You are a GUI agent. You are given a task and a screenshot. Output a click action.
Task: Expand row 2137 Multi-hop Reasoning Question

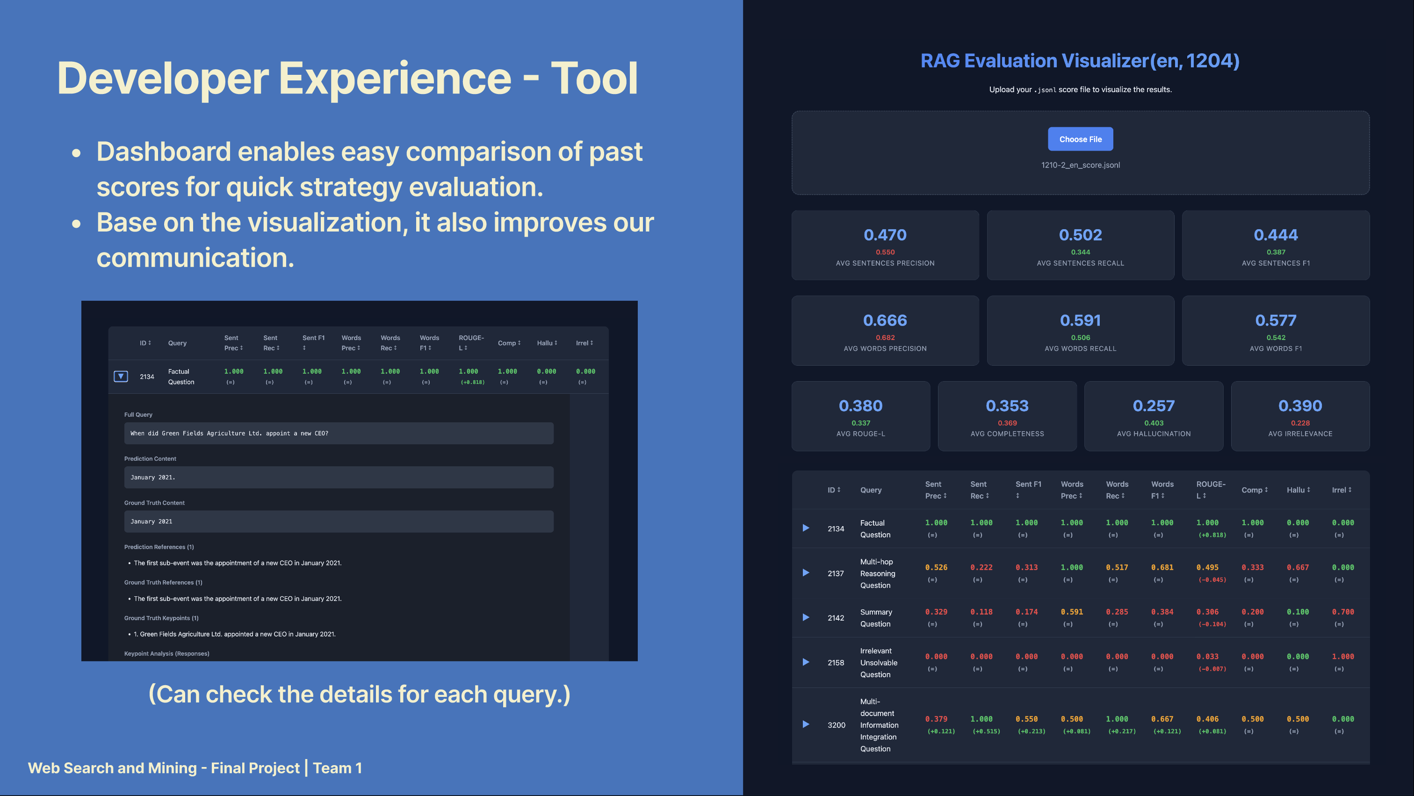tap(806, 572)
